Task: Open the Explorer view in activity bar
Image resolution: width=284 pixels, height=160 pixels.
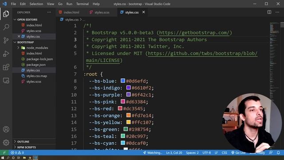Action: (x=6, y=14)
